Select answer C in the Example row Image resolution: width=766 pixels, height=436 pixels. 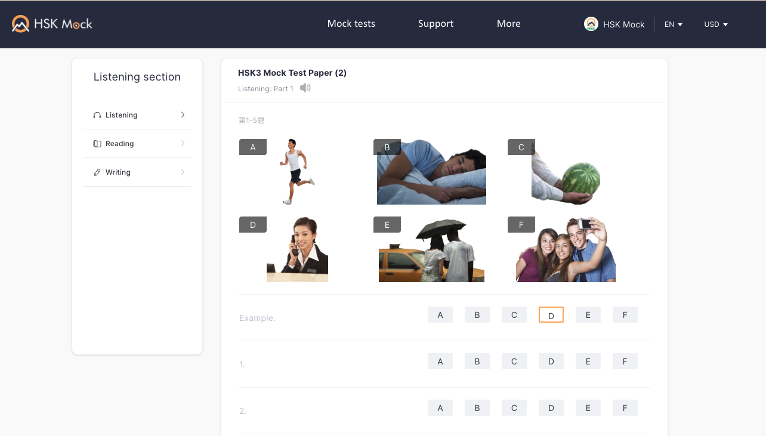514,315
